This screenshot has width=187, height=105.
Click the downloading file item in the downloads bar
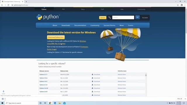coord(4,99)
